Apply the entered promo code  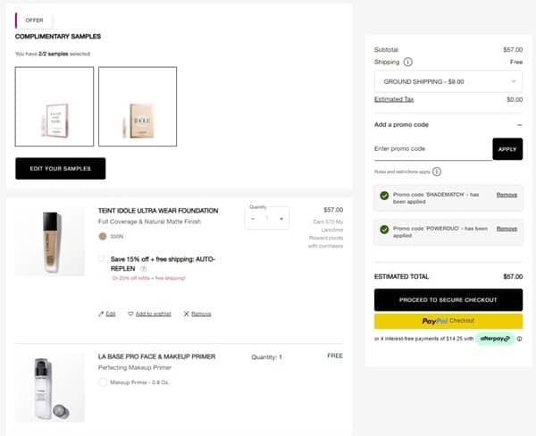507,149
